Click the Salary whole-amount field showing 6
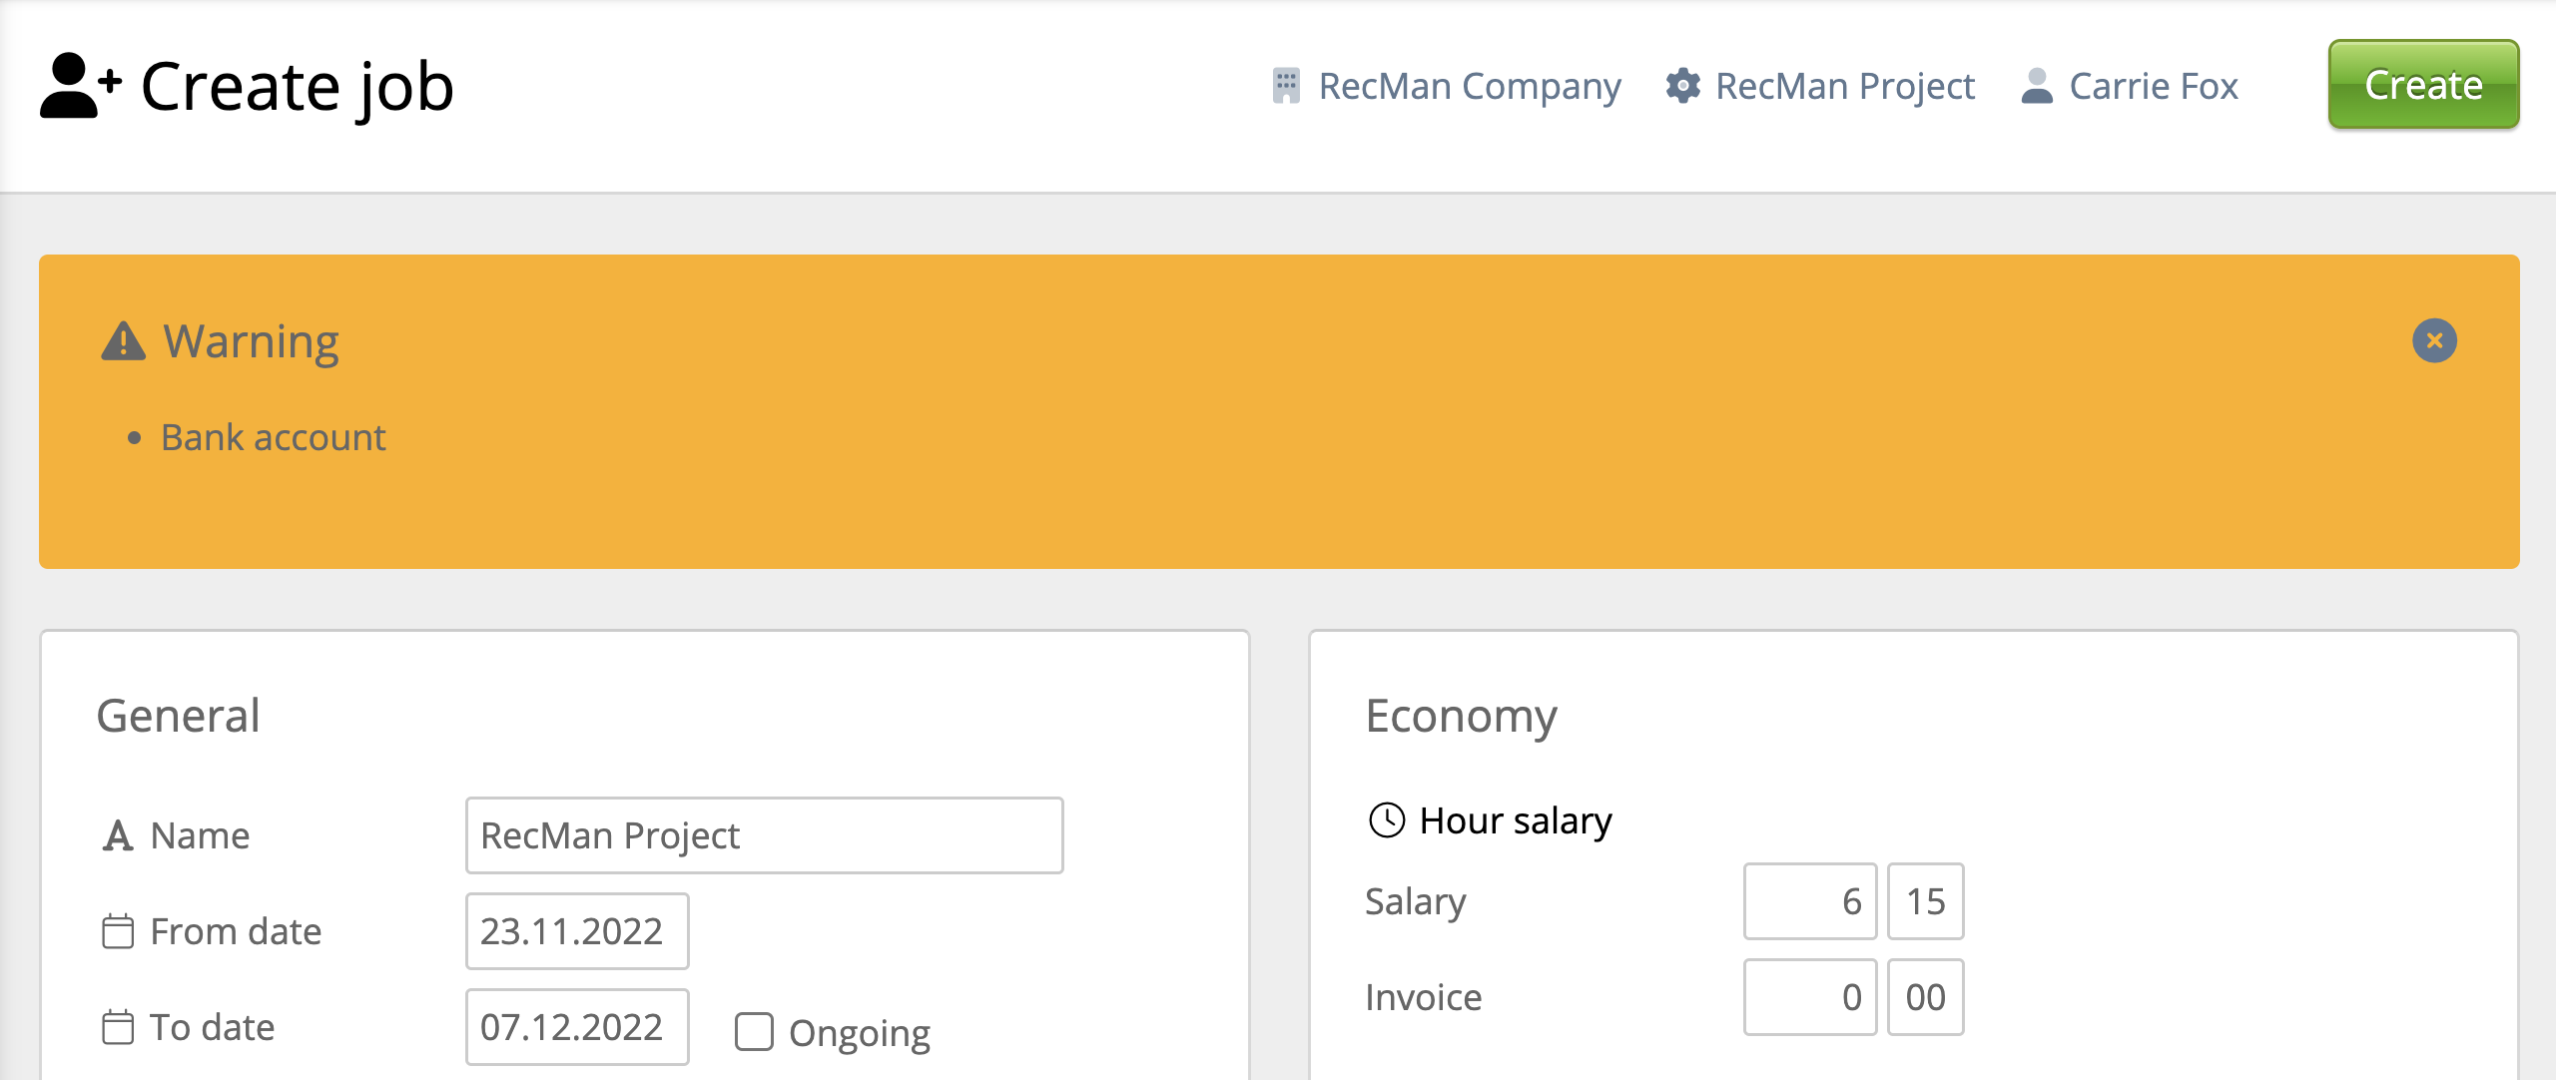2556x1080 pixels. click(1809, 901)
